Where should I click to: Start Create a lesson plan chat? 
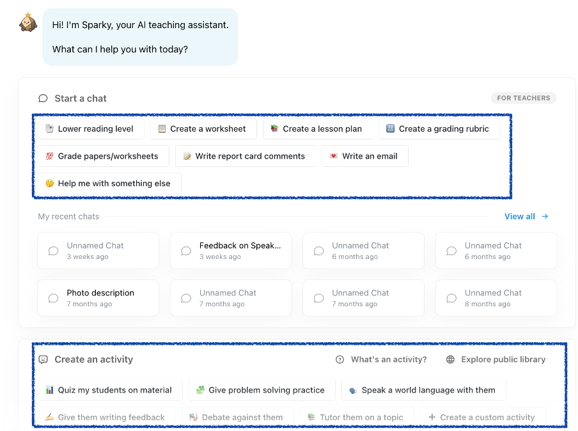[x=317, y=129]
